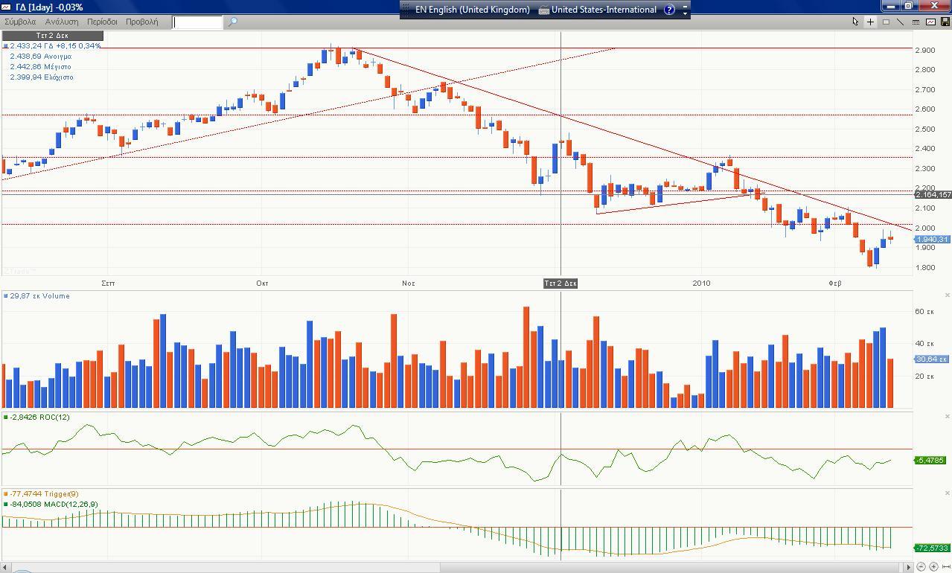This screenshot has height=573, width=952.
Task: Close the Volume indicator panel
Action: pos(947,295)
